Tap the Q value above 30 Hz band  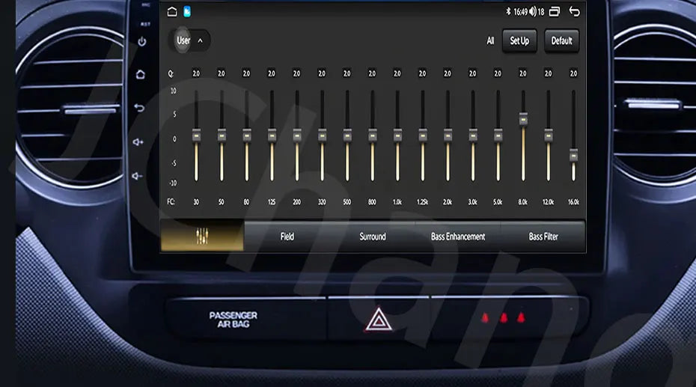coord(196,73)
